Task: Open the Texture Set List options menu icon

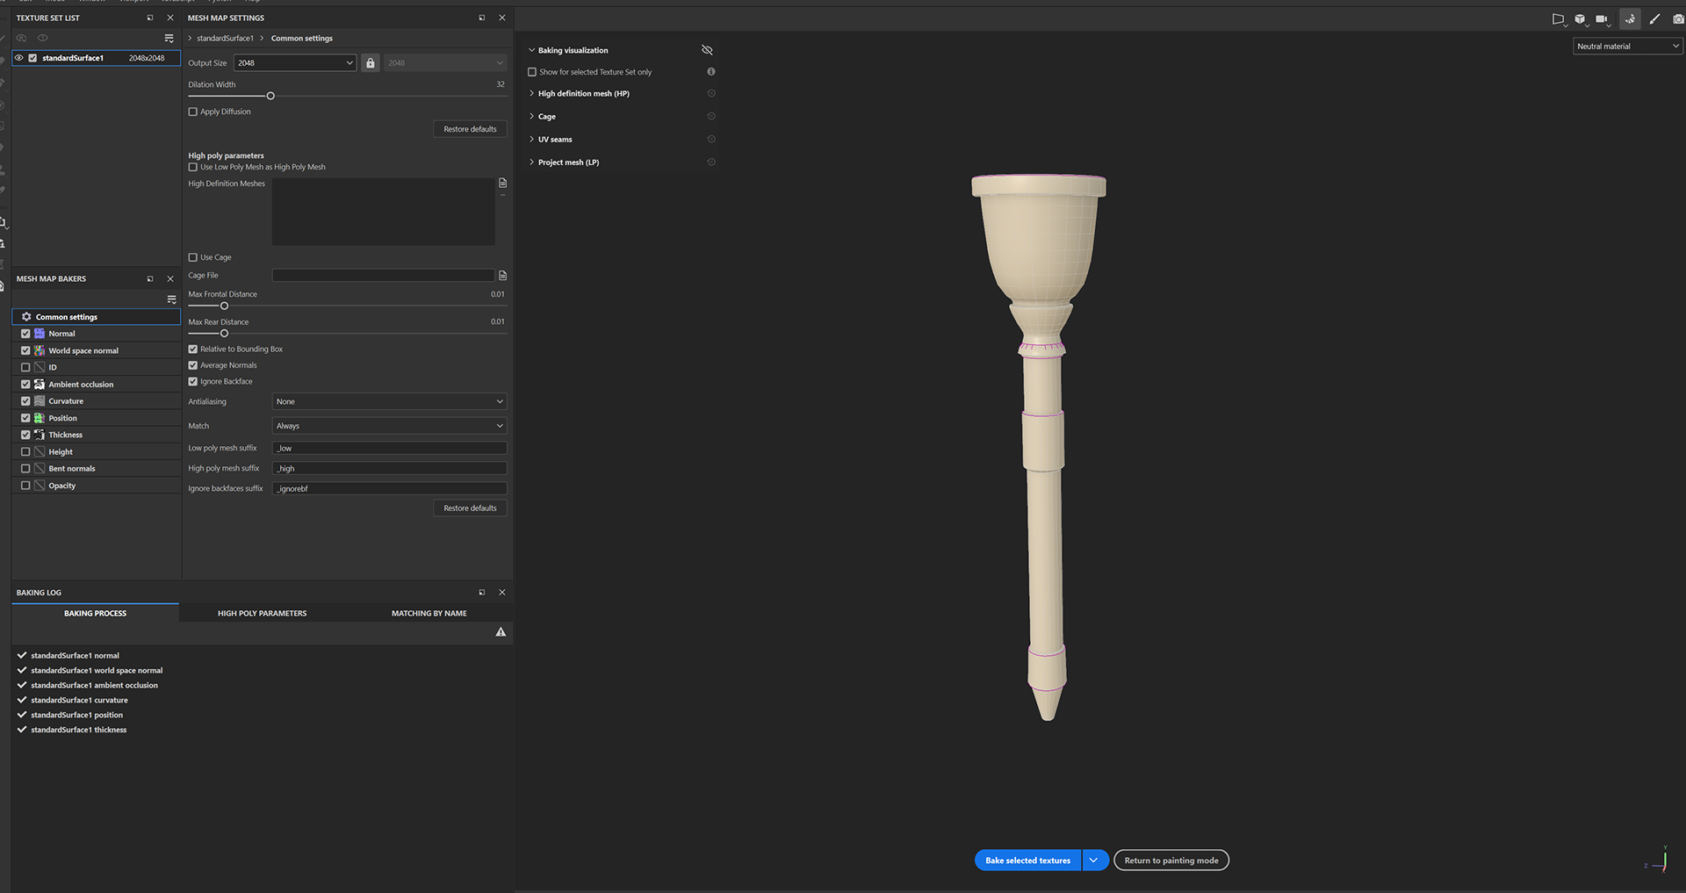Action: point(169,39)
